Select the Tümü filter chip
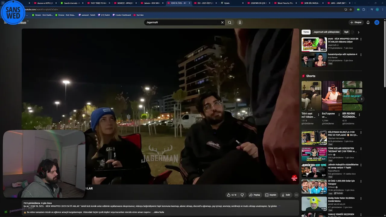Viewport: 386px width, 217px height. pyautogui.click(x=306, y=32)
